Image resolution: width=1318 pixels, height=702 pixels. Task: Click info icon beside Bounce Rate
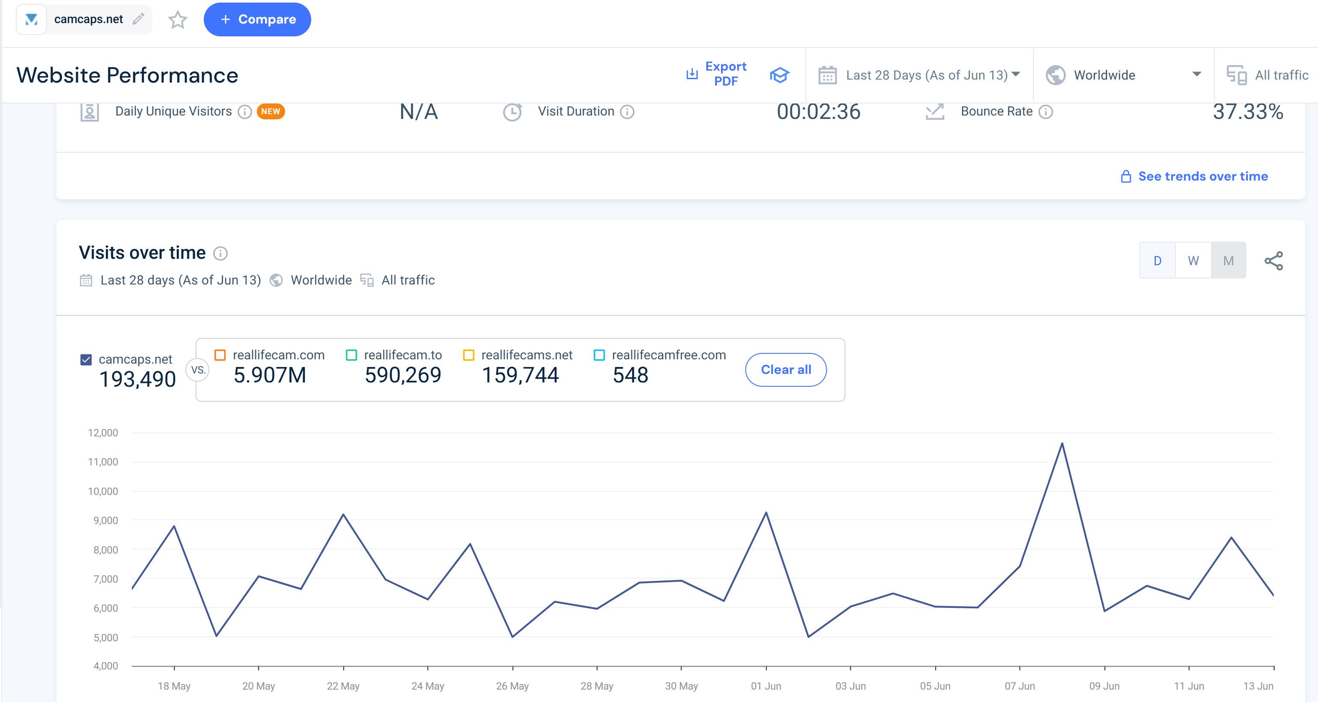pos(1046,112)
